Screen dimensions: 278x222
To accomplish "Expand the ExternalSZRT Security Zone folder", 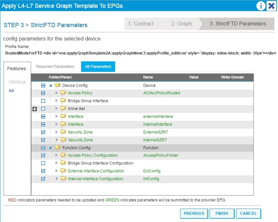I will (x=56, y=132).
